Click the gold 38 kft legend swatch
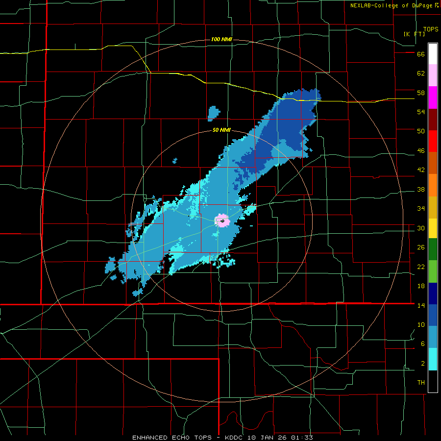Image resolution: width=441 pixels, height=441 pixels. pos(433,208)
